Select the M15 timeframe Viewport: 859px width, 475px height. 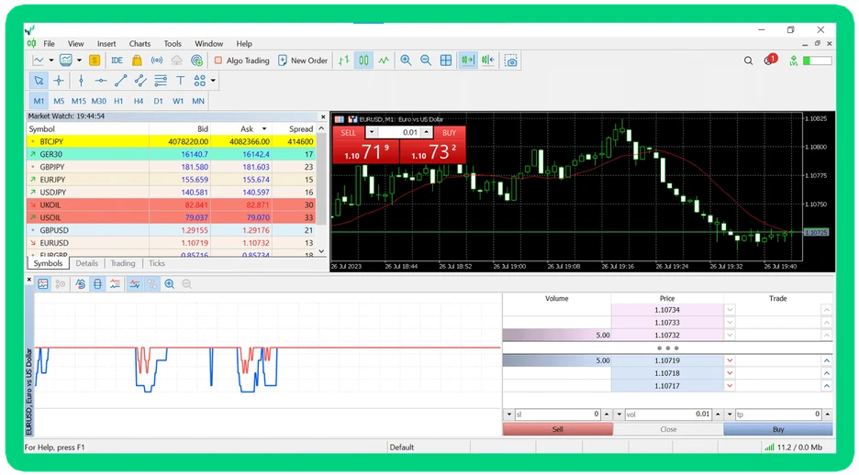point(78,101)
